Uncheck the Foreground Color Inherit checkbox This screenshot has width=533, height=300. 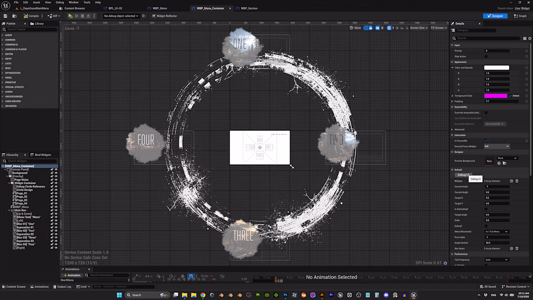(x=511, y=96)
